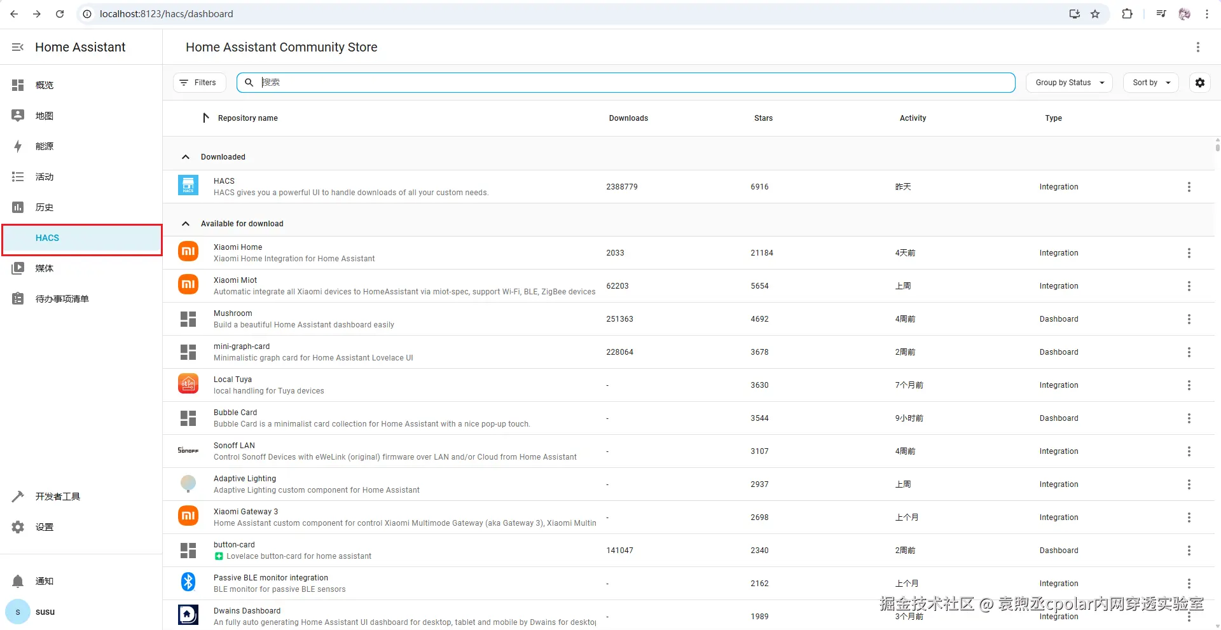Screen dimensions: 1221x630
Task: Click the 设置 settings gear in sidebar
Action: pyautogui.click(x=18, y=527)
